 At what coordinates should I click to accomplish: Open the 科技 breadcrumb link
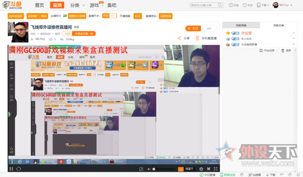coord(33,34)
